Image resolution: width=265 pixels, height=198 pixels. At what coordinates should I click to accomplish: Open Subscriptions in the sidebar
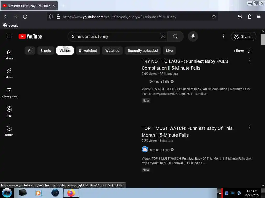9,93
